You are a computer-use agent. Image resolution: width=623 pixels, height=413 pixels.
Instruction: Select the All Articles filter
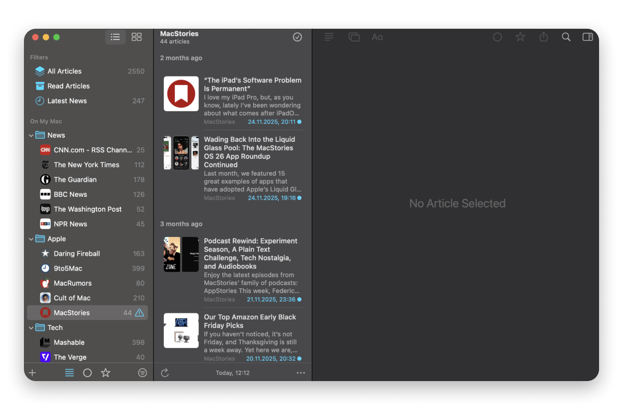pyautogui.click(x=64, y=71)
